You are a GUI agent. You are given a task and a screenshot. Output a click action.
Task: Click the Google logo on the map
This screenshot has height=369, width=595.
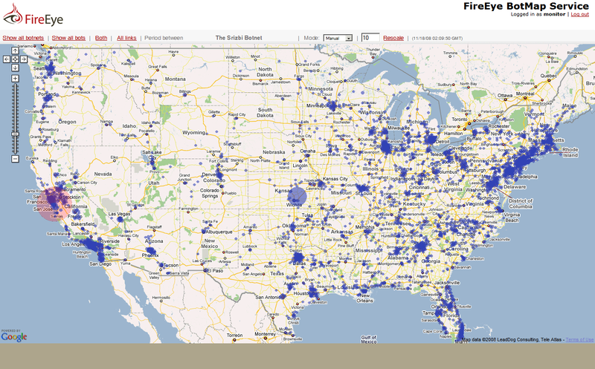pos(14,336)
